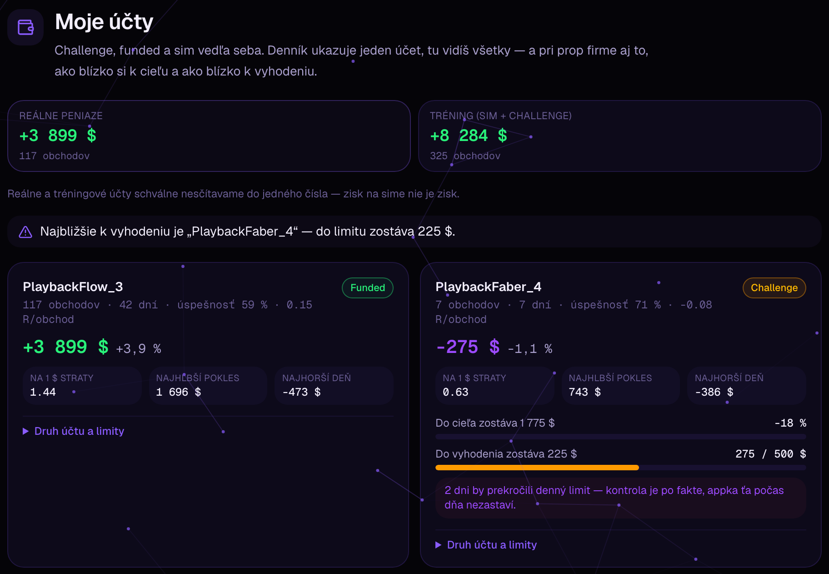
Task: Click the Do cieľa zostáva progress bar
Action: tap(621, 437)
